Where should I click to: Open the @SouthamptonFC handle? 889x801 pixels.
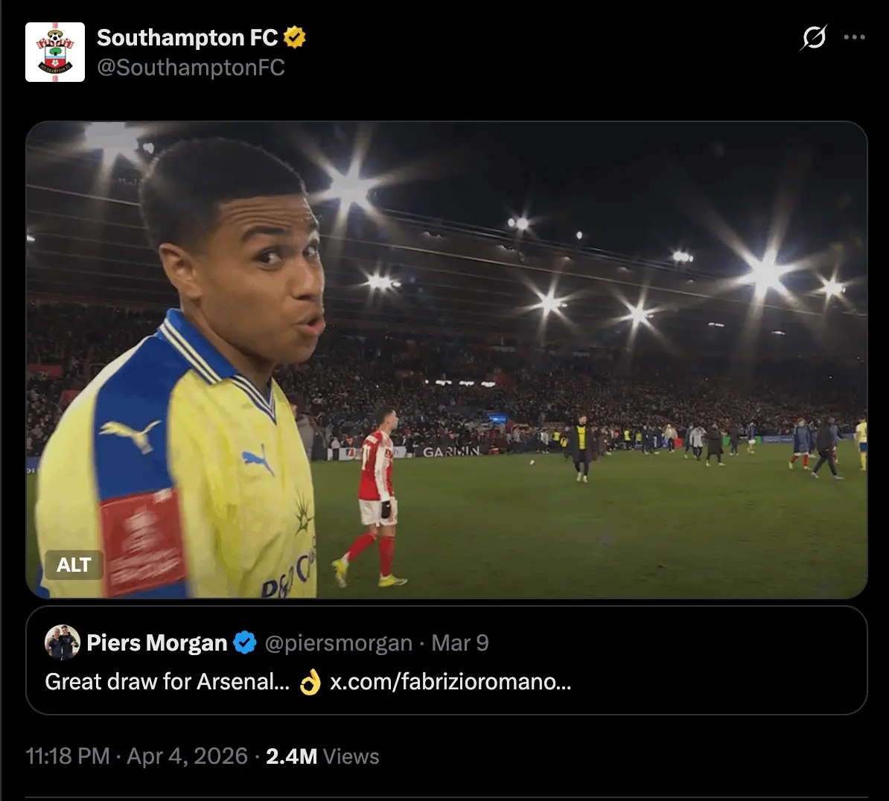(191, 70)
